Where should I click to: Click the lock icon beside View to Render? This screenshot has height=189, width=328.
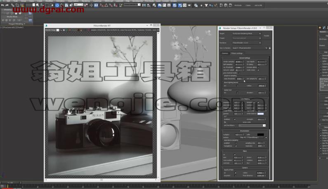(x=270, y=48)
